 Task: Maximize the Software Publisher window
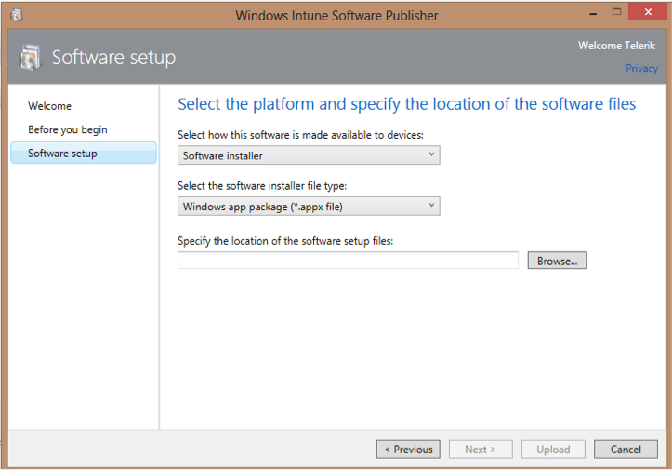pyautogui.click(x=614, y=13)
